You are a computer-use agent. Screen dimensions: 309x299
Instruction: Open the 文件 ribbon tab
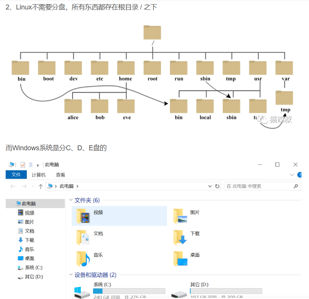tap(16, 175)
